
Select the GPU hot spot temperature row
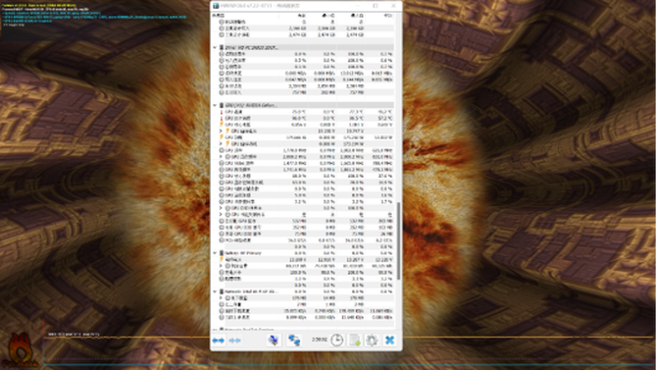pyautogui.click(x=303, y=119)
